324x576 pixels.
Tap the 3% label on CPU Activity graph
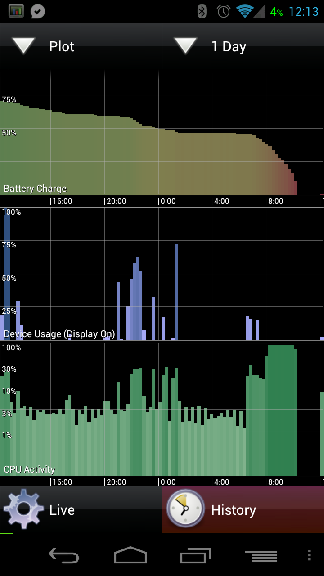[7, 414]
